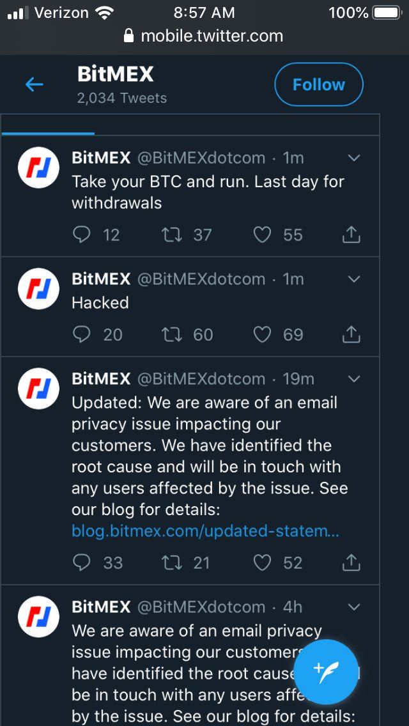Share the 'Take your BTC and run' tweet
409x726 pixels.
tap(351, 235)
